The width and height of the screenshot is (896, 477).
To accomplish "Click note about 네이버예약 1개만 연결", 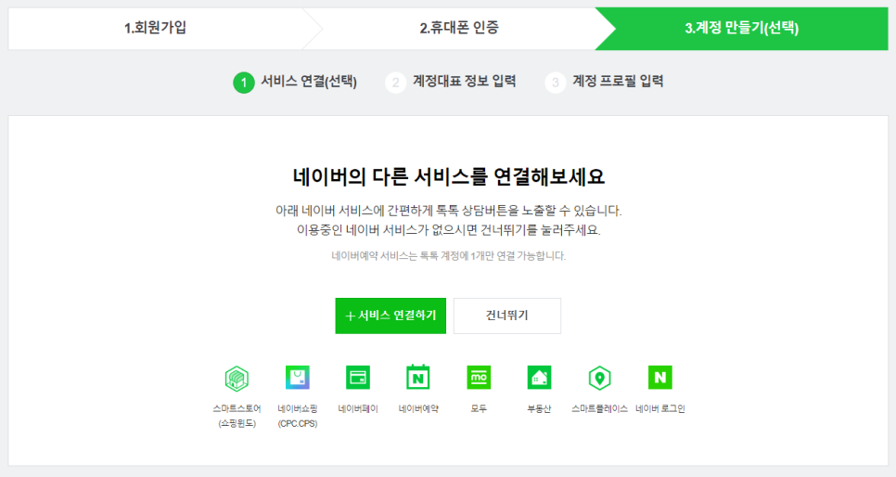I will pyautogui.click(x=449, y=255).
